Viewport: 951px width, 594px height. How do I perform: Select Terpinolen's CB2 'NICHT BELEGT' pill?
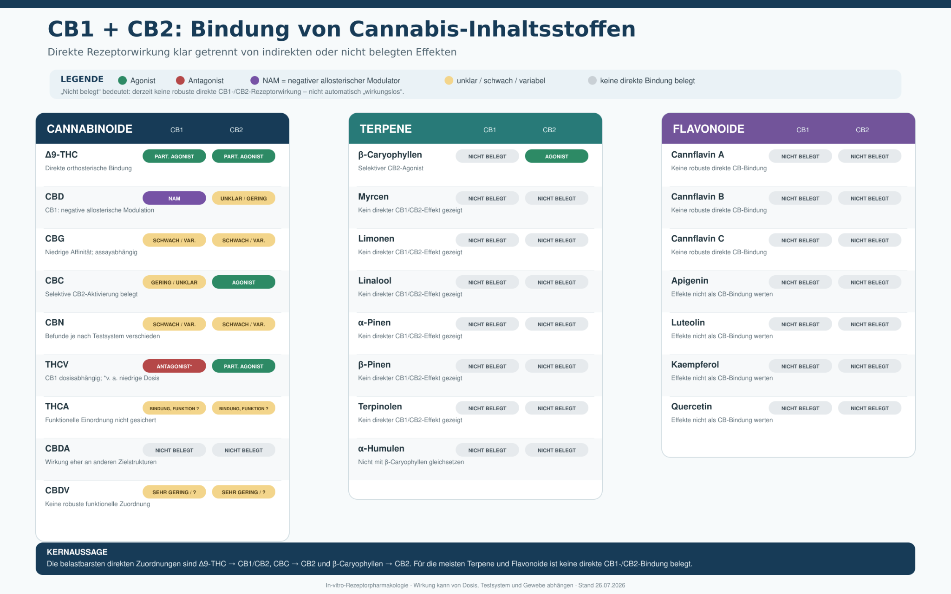557,408
